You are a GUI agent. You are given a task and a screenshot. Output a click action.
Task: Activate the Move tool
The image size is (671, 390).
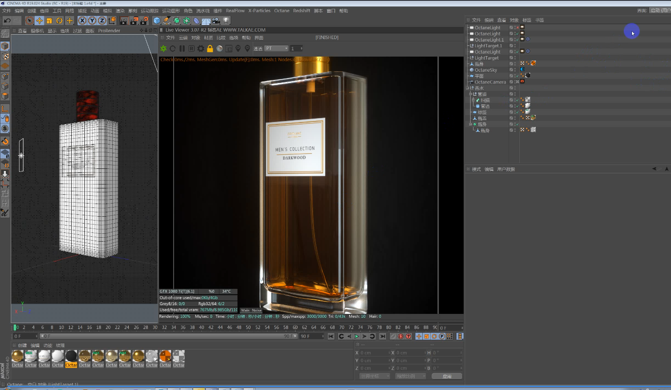click(x=39, y=21)
